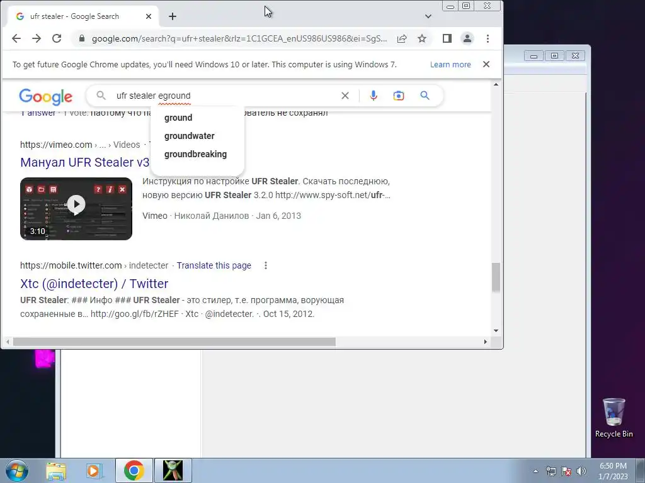Pick the 'groundbreaking' spelling suggestion
Screen dimensions: 645x483
(x=195, y=155)
